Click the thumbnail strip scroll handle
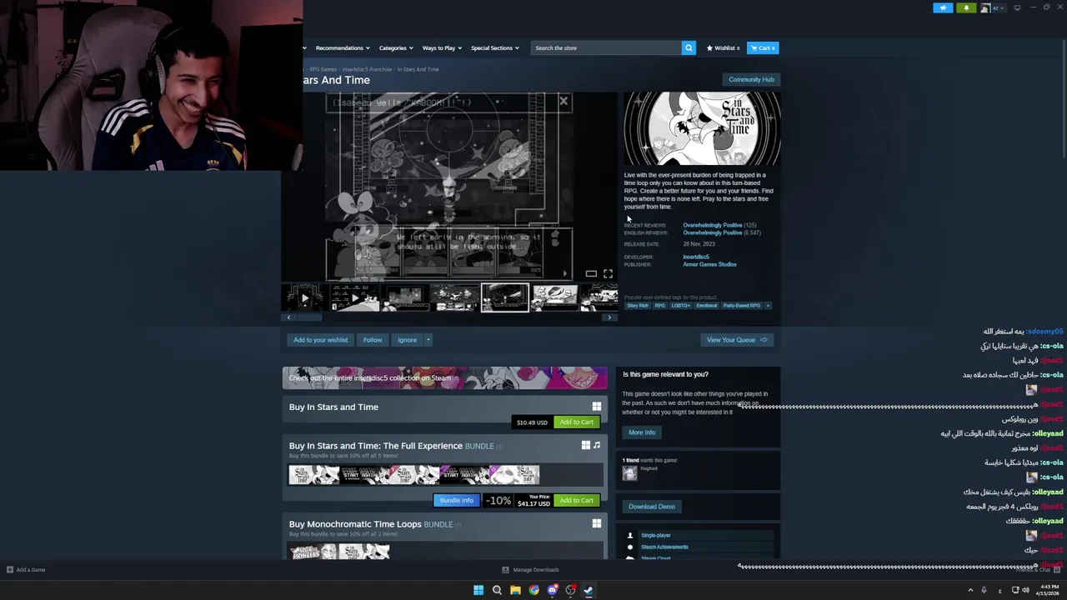Screen dimensions: 1067x600 pyautogui.click(x=309, y=317)
